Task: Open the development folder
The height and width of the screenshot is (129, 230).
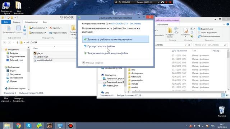Action: click(x=136, y=73)
